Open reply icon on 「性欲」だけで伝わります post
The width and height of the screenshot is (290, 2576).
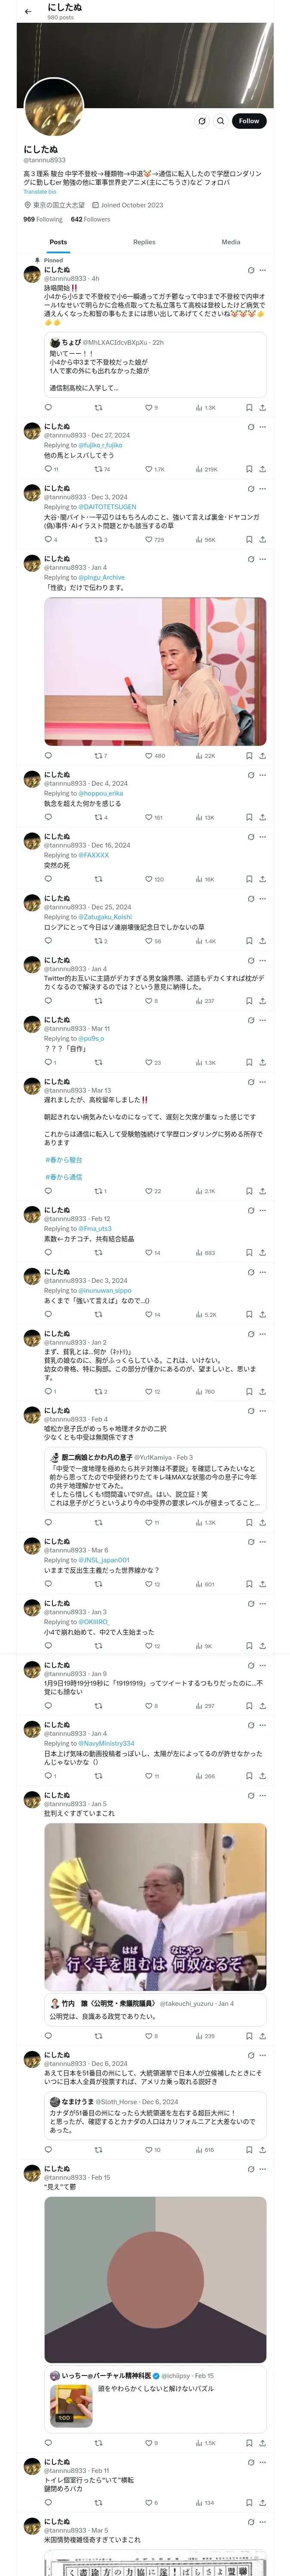[x=48, y=755]
